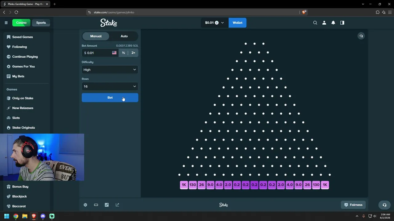This screenshot has height=221, width=394.
Task: Switch to the Casino section
Action: [x=21, y=23]
